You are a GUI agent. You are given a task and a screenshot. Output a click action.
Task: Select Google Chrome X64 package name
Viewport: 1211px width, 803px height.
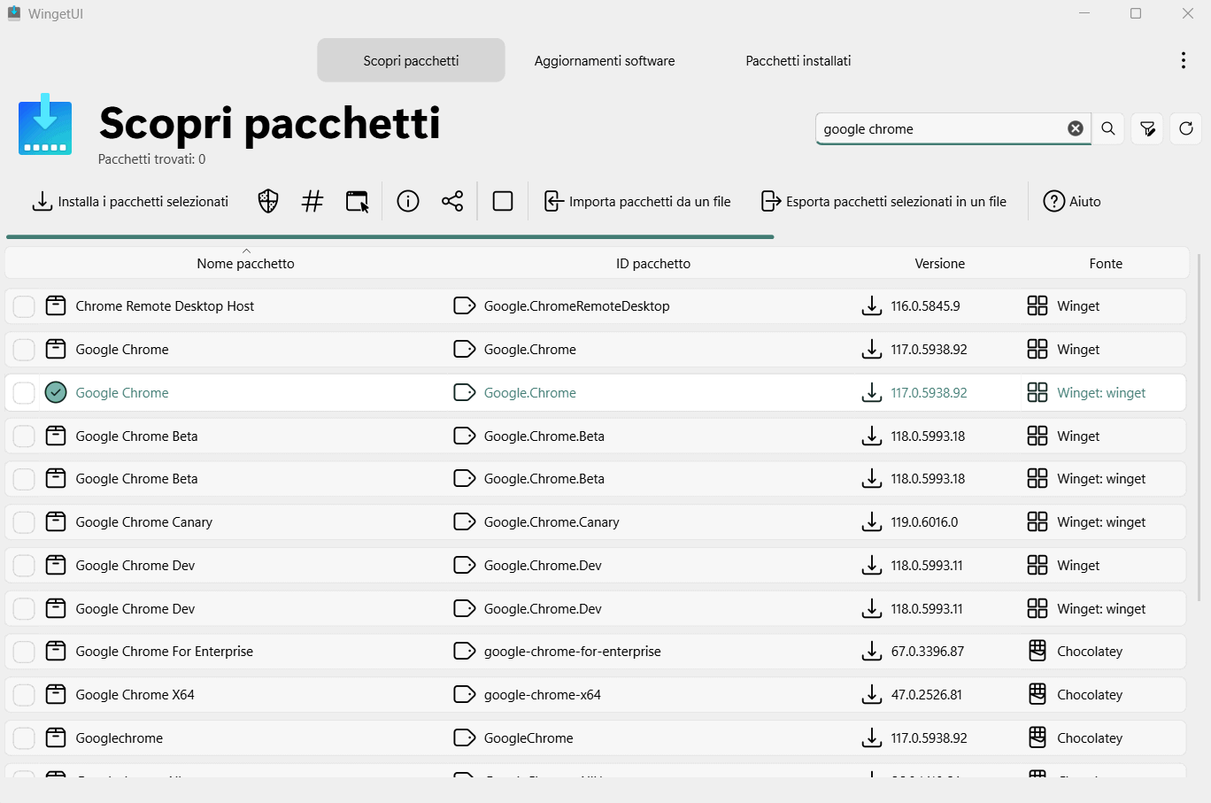click(135, 695)
